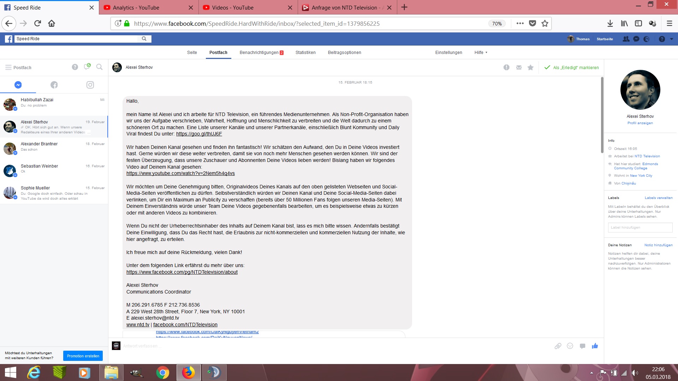Open the Messenger inbox tab icon
The width and height of the screenshot is (678, 381).
[x=18, y=85]
